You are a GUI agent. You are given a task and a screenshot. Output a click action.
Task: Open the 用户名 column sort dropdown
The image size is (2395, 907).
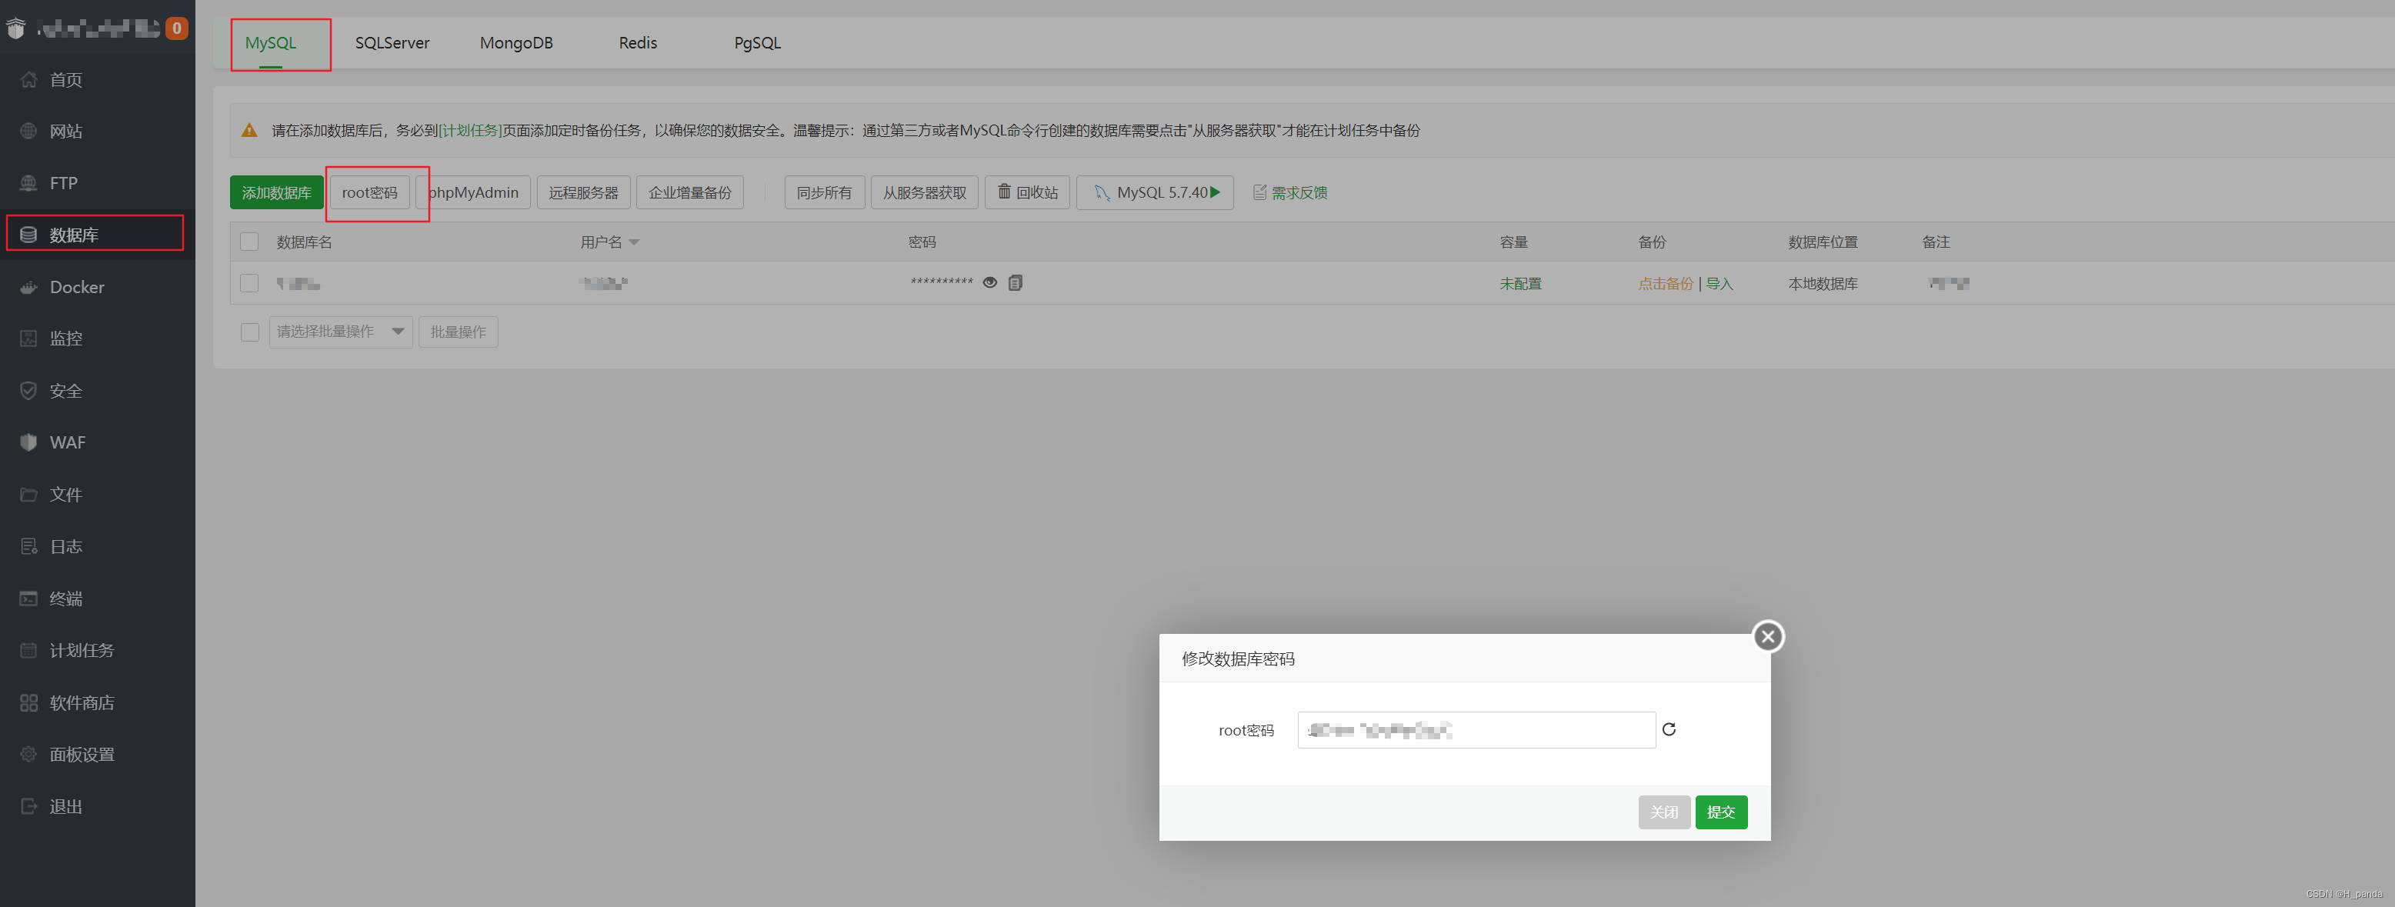tap(634, 242)
